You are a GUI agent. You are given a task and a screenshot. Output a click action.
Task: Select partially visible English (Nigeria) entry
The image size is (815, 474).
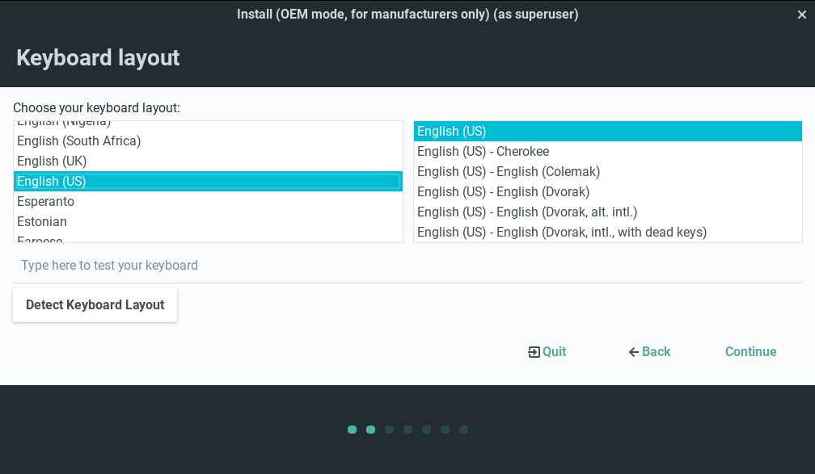tap(64, 124)
